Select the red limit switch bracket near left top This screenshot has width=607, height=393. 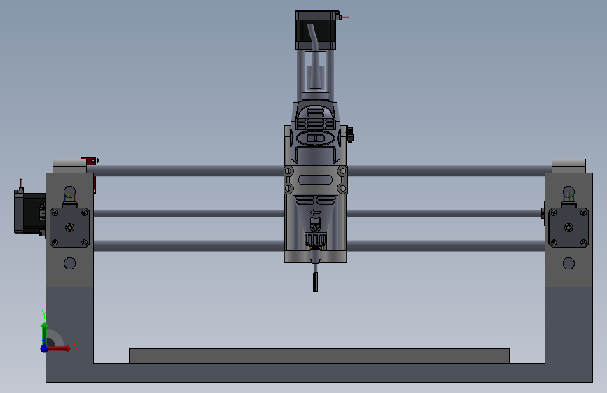(90, 161)
